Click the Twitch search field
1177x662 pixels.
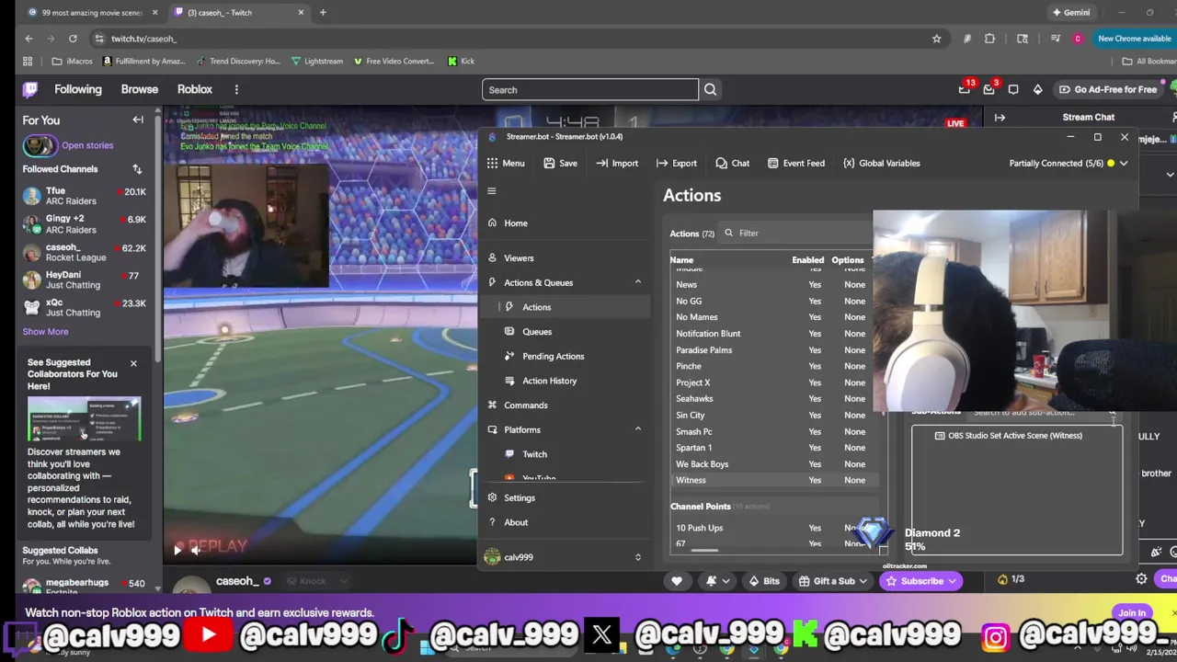[x=590, y=90]
